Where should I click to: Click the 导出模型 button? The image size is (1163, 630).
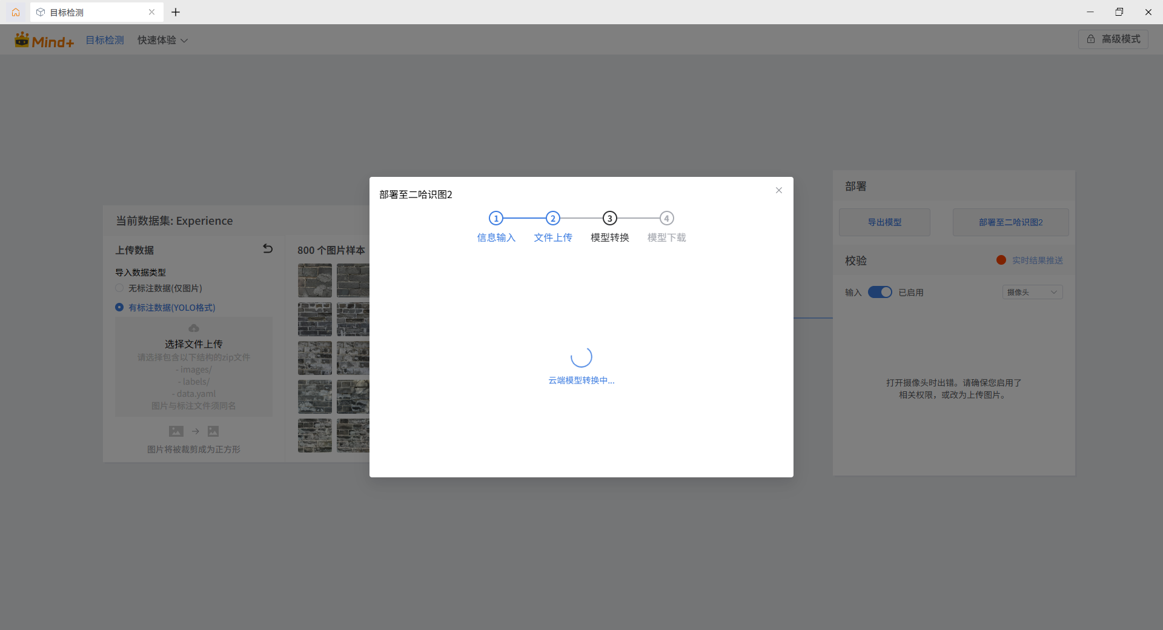(884, 222)
